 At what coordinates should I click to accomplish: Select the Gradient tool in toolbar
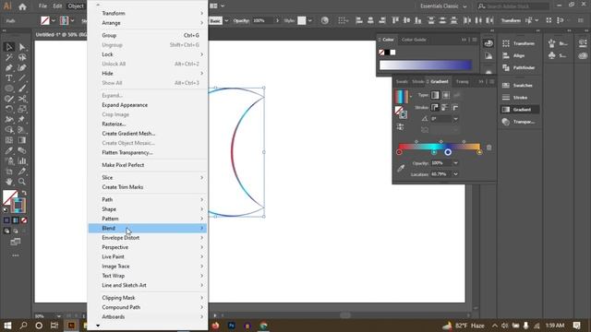[22, 140]
